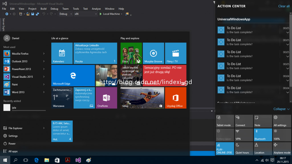
Task: Toggle Tablet mode quick action
Action: click(x=225, y=121)
